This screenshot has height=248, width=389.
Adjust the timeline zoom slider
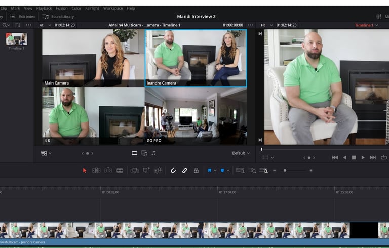[x=285, y=171]
